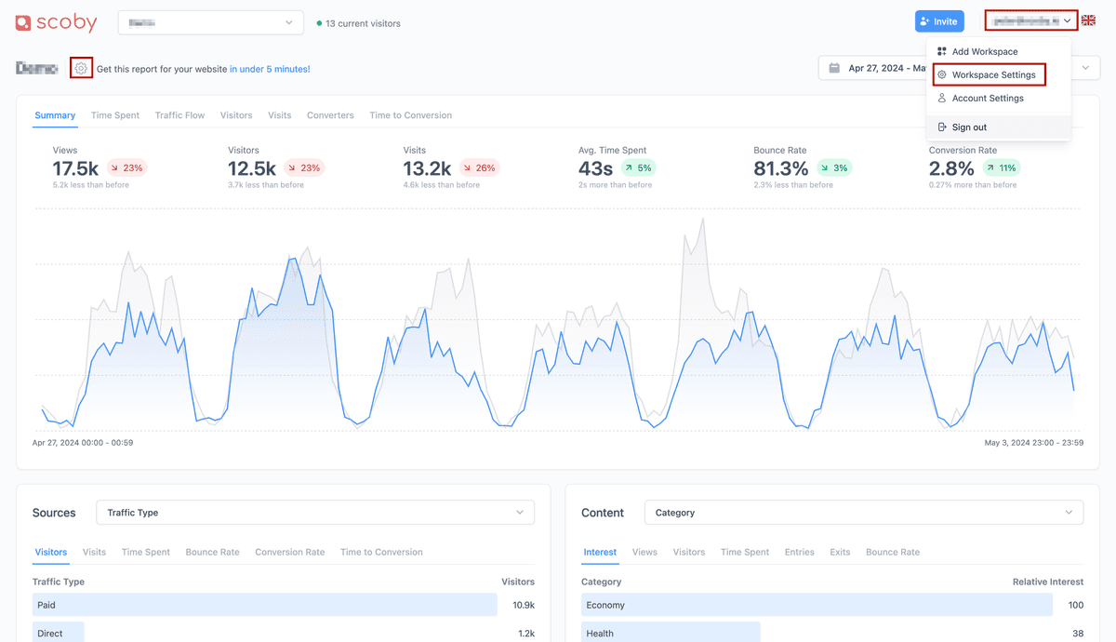1116x642 pixels.
Task: Click the 12.5k Visitors value
Action: (252, 168)
